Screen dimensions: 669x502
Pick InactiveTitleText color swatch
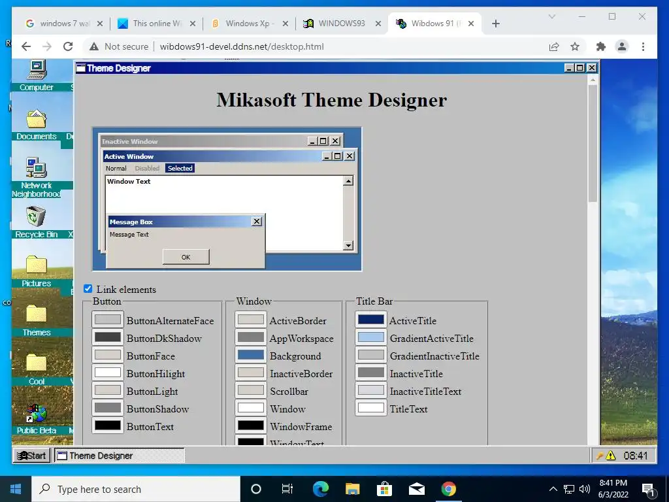pos(371,390)
